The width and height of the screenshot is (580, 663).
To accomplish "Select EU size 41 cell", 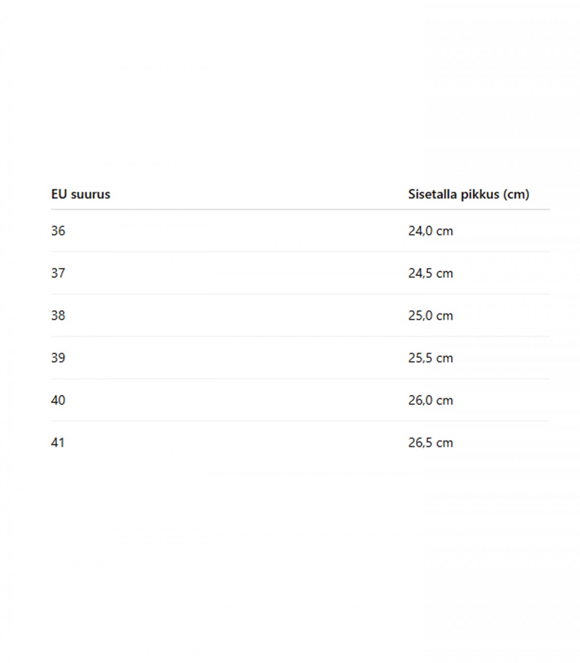I will (x=58, y=443).
